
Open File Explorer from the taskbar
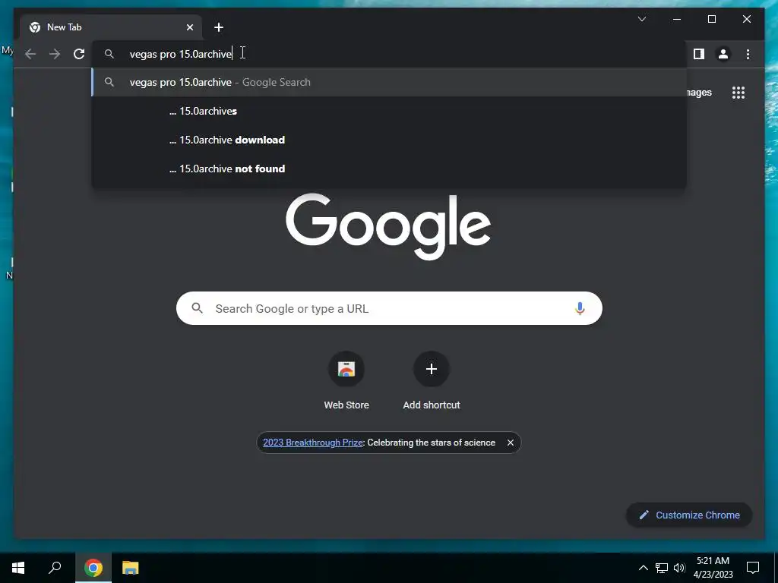(131, 568)
